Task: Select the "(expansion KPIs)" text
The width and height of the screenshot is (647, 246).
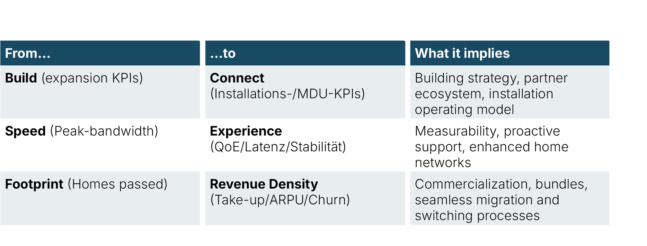Action: tap(92, 78)
